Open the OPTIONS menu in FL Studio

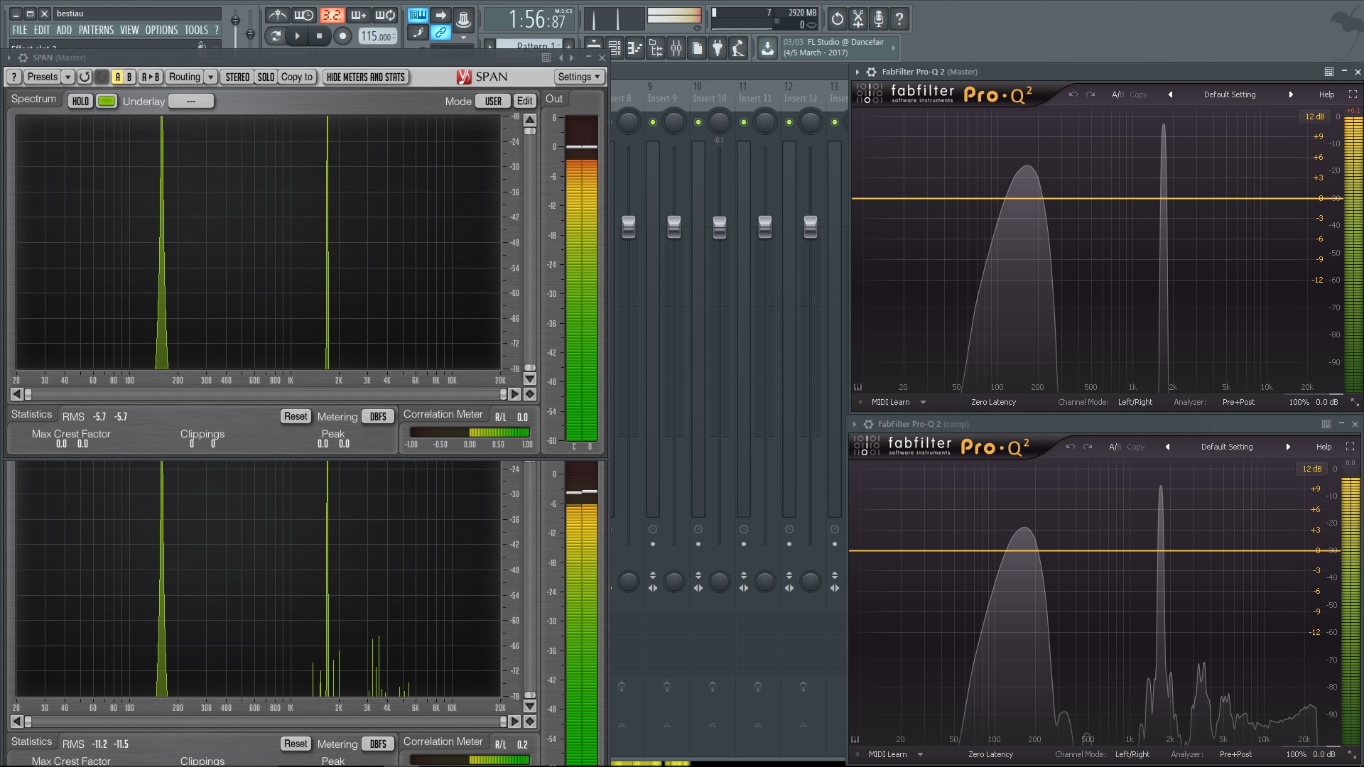[161, 30]
